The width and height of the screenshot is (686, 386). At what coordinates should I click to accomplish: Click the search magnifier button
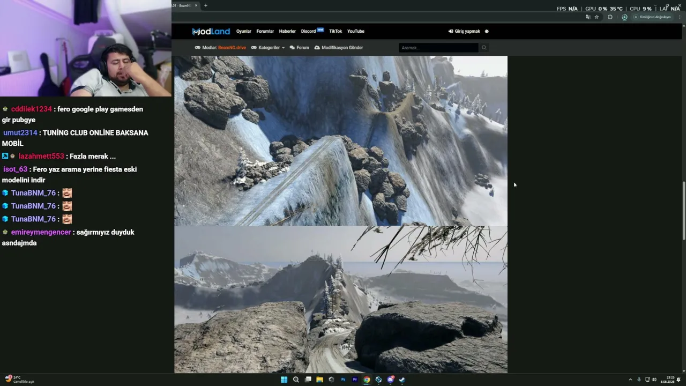pos(484,48)
